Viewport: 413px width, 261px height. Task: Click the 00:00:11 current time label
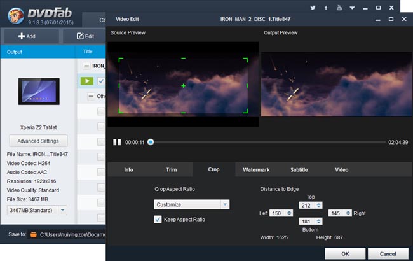point(135,142)
